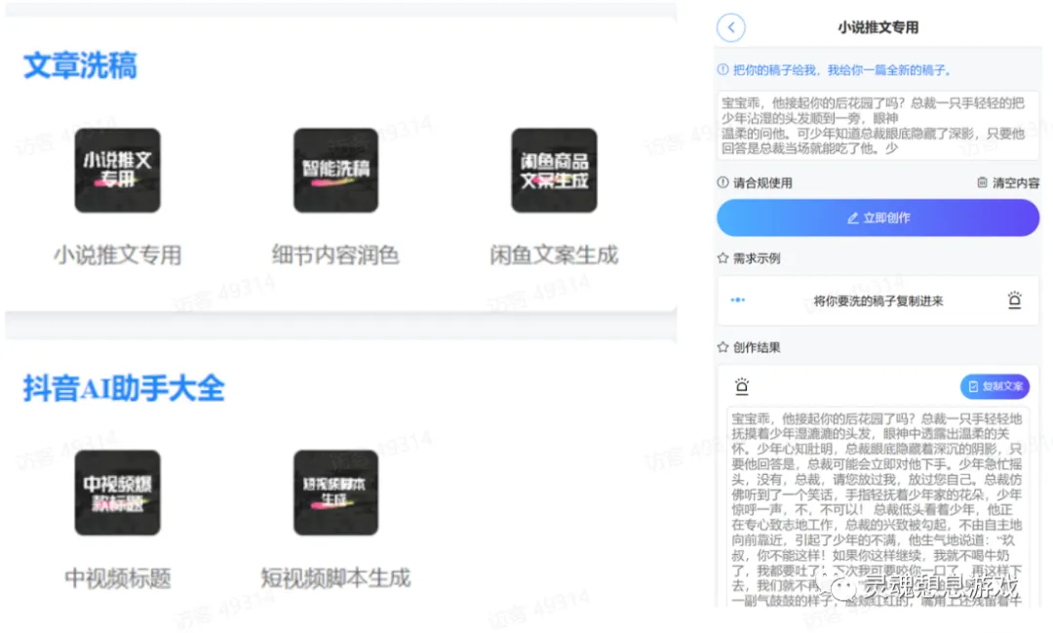Select the 文章洗稿 section heading
The width and height of the screenshot is (1053, 633).
point(78,66)
